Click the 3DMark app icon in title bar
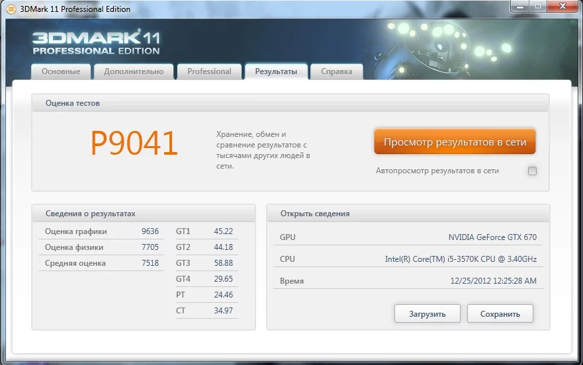Screen dimensions: 583x365 [11, 9]
